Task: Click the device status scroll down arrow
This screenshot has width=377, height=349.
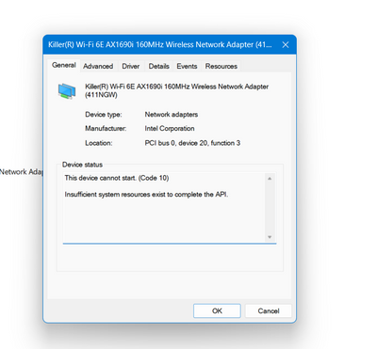Action: [x=270, y=237]
